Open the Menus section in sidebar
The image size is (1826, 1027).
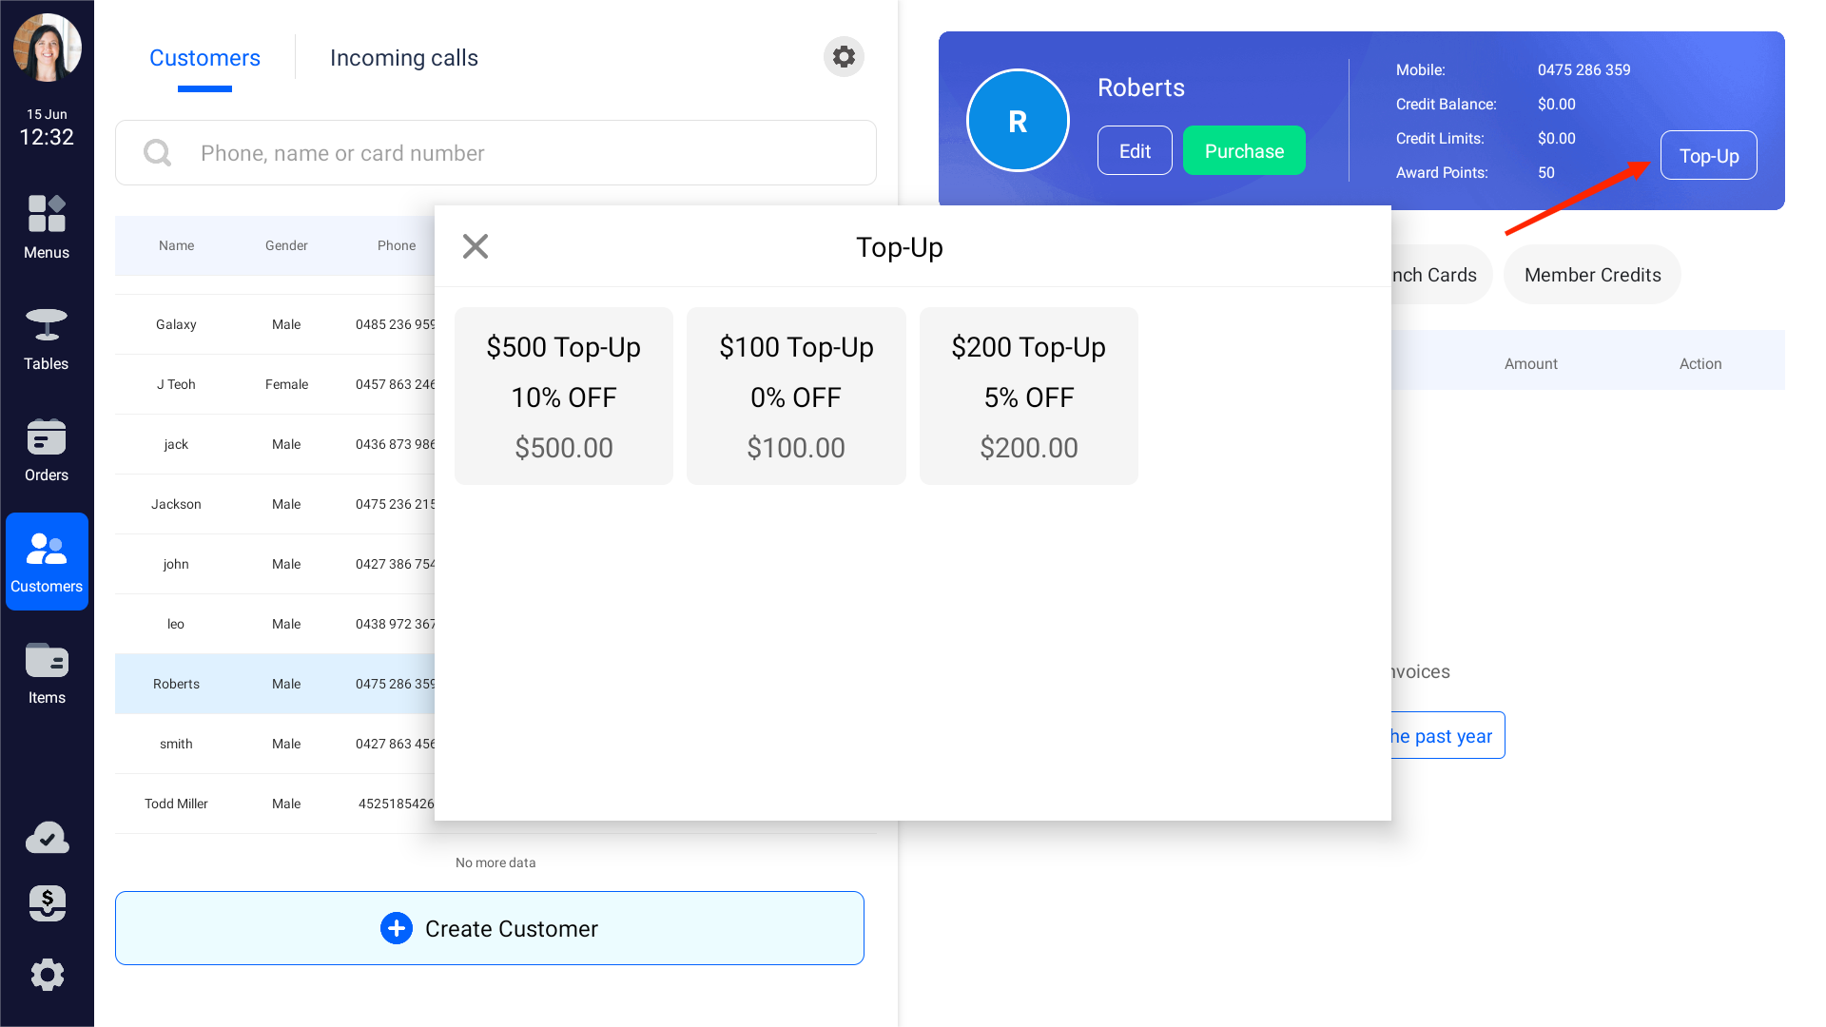coord(47,226)
